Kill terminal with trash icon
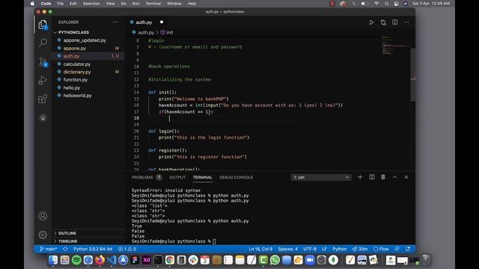The height and width of the screenshot is (269, 479). pyautogui.click(x=383, y=177)
